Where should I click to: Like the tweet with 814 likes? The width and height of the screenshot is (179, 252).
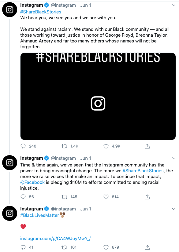[x=106, y=197]
